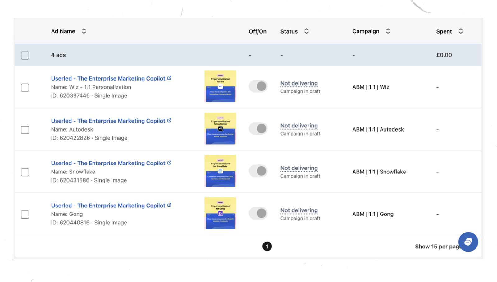This screenshot has height=282, width=497.
Task: Click 'Name: Gong' text
Action: click(67, 214)
